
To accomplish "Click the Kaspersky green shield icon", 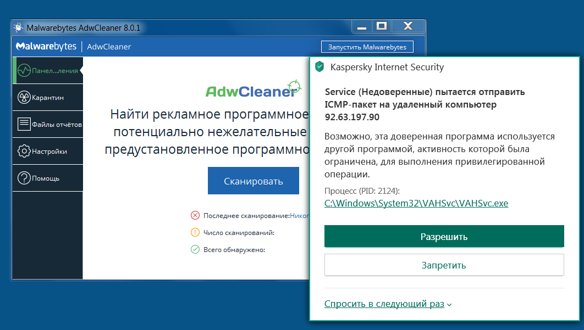I will (319, 67).
